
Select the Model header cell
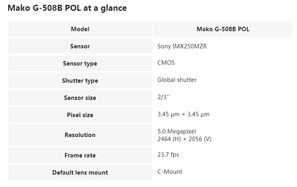coord(80,29)
